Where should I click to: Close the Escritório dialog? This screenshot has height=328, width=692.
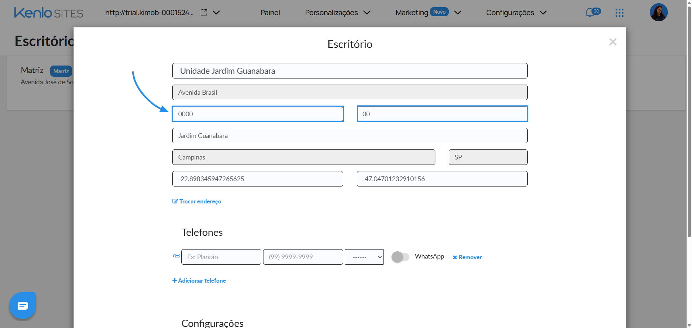tap(613, 42)
